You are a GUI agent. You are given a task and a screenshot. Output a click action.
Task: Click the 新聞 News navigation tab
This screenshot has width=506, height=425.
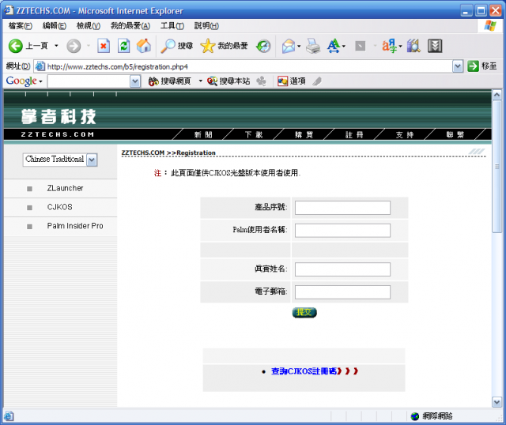203,135
